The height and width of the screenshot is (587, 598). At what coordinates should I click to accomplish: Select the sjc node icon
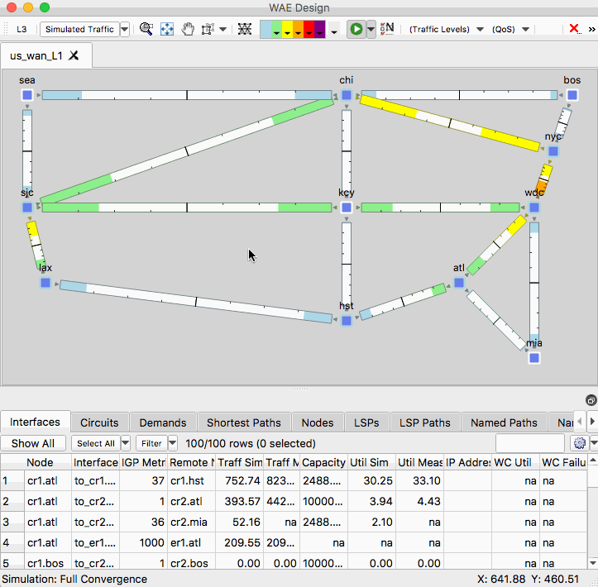point(27,208)
